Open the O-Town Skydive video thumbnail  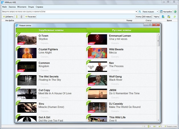point(27,39)
